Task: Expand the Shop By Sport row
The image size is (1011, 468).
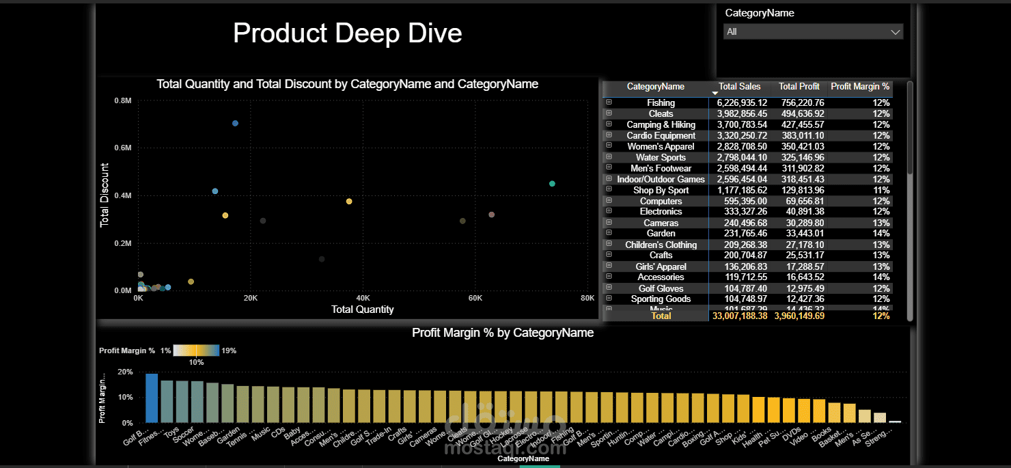Action: coord(609,190)
